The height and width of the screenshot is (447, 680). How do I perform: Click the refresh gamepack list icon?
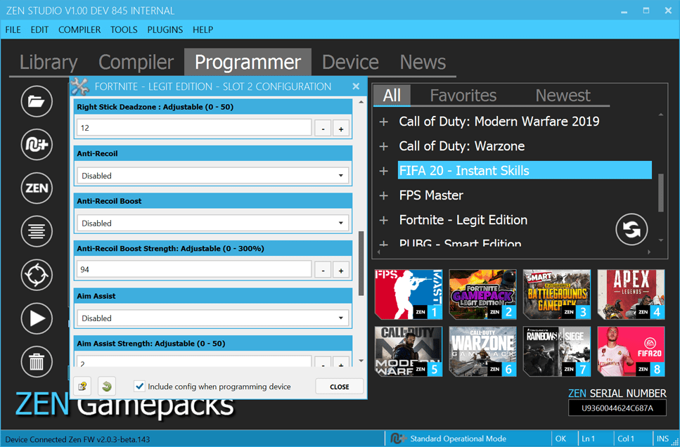(631, 229)
